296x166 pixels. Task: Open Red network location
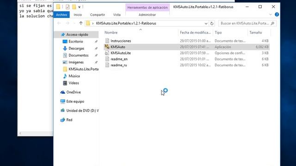coord(69,120)
